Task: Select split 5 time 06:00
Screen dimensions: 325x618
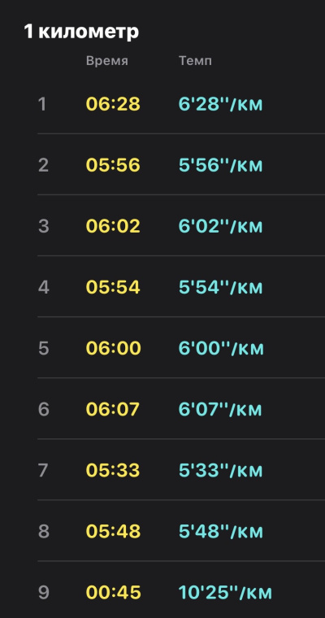Action: point(114,348)
